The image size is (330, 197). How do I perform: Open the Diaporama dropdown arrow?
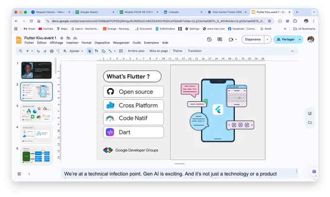(267, 39)
